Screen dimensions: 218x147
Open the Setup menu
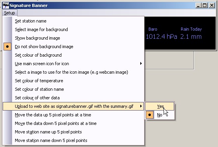point(9,13)
